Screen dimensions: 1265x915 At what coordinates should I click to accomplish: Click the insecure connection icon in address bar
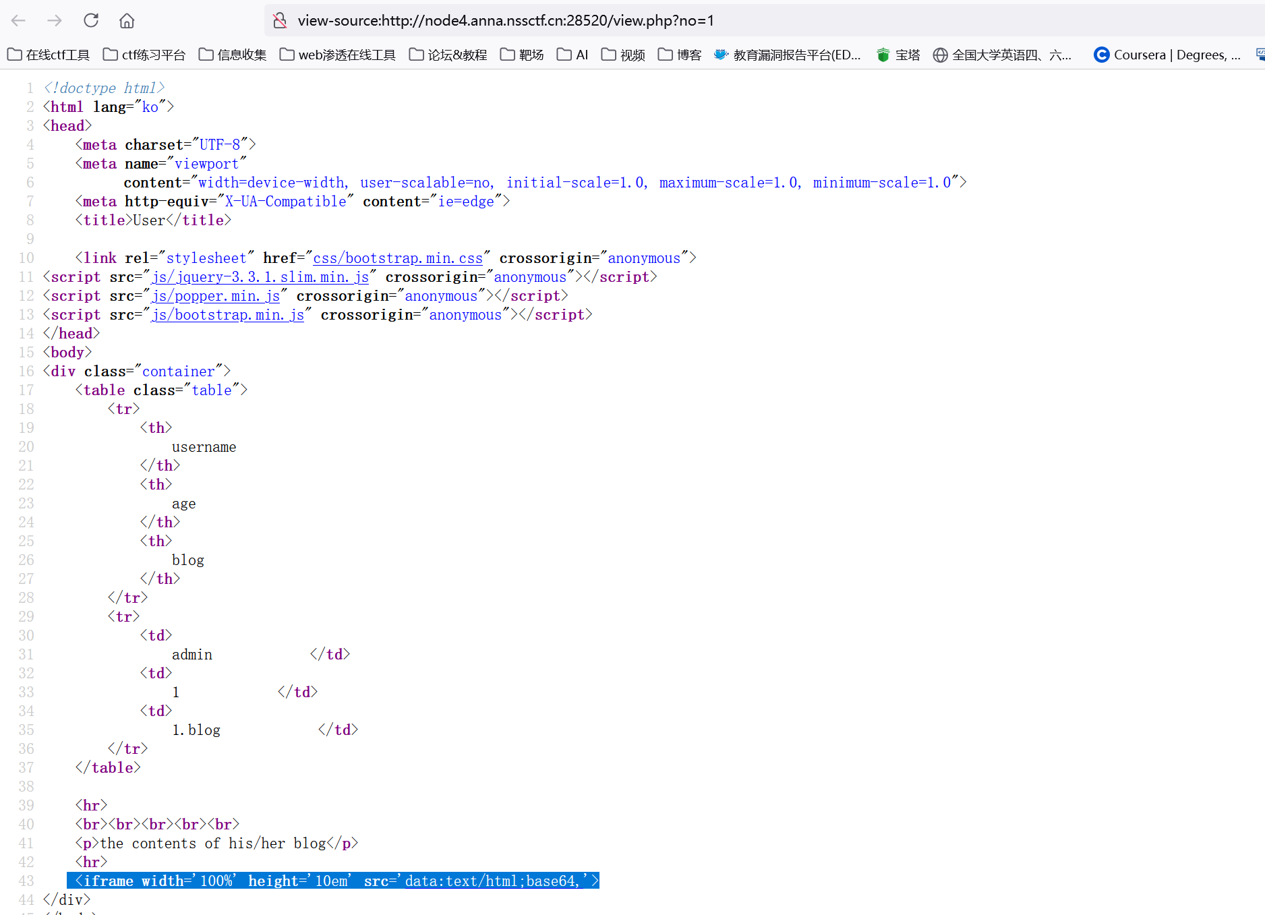point(280,20)
